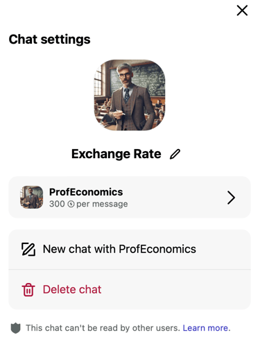The height and width of the screenshot is (337, 260).
Task: Click the per message label
Action: click(102, 204)
